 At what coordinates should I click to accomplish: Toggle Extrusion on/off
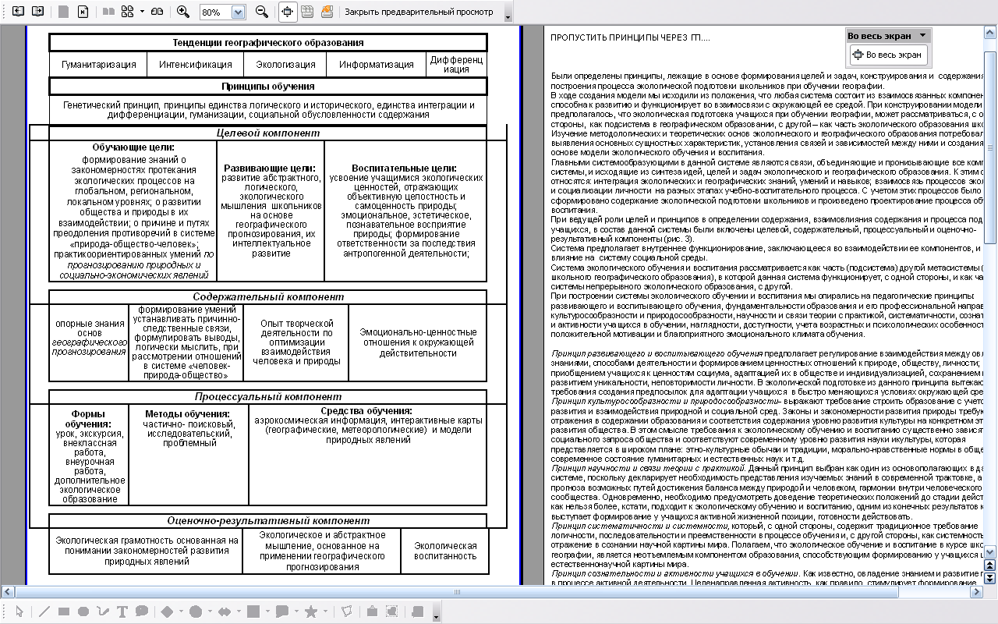pyautogui.click(x=418, y=612)
